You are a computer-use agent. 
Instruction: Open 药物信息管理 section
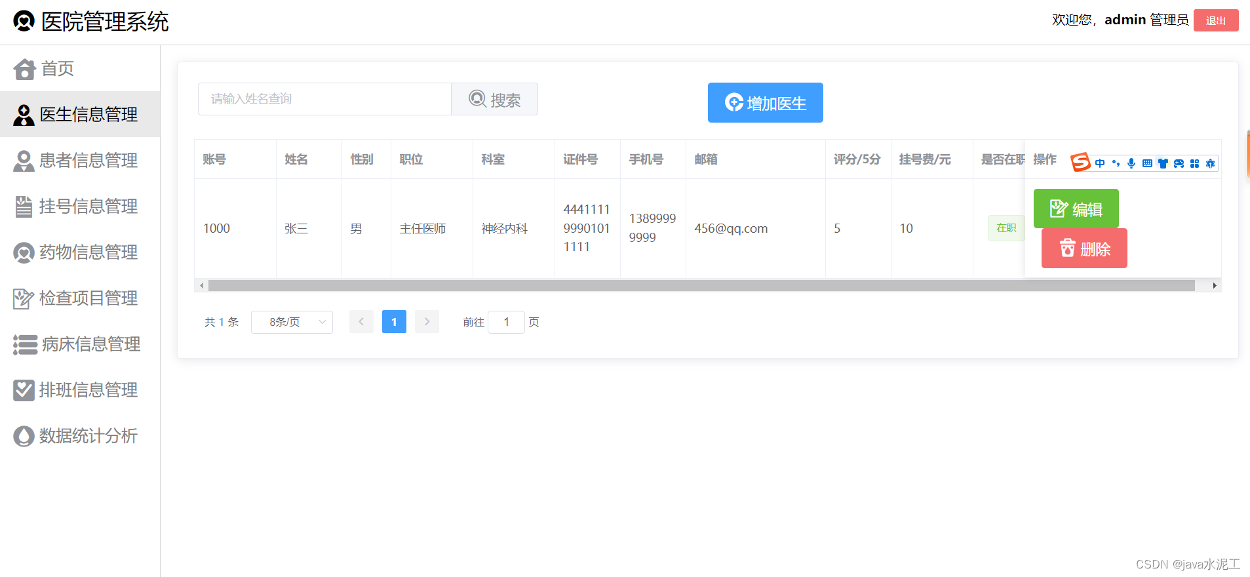pyautogui.click(x=80, y=252)
